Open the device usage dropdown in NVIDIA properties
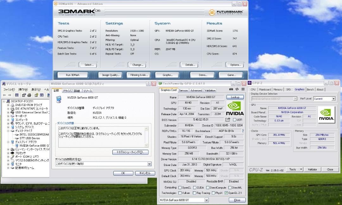 [149, 164]
